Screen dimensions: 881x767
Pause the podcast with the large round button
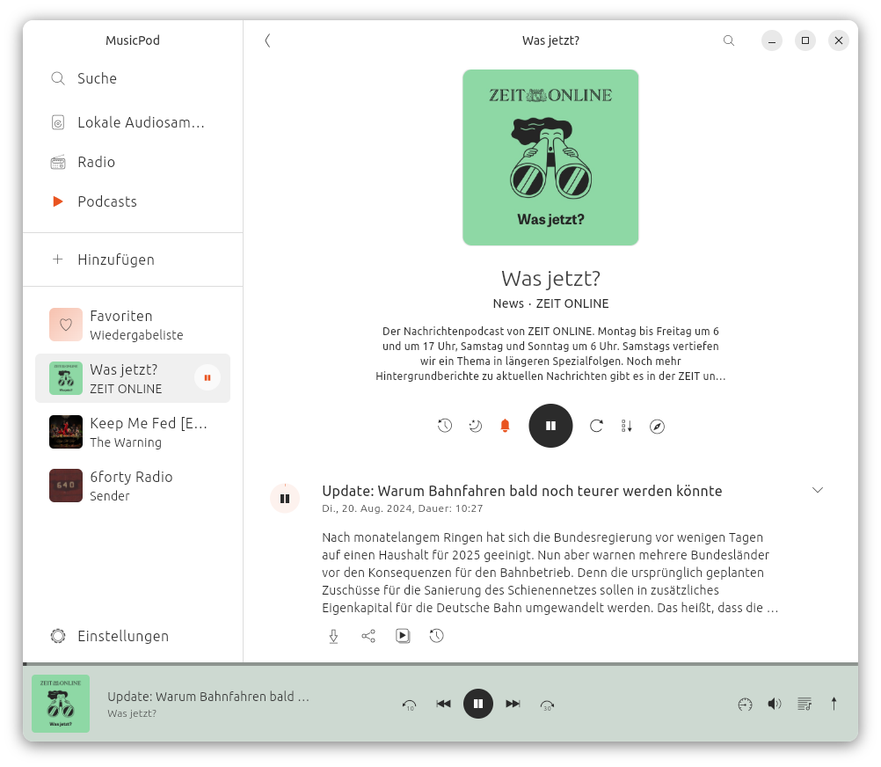550,426
